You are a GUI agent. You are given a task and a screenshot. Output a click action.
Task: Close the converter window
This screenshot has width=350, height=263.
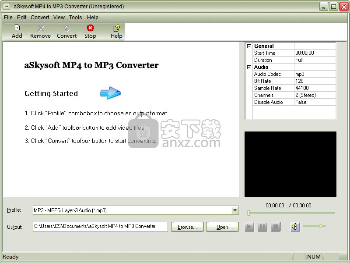pos(344,7)
